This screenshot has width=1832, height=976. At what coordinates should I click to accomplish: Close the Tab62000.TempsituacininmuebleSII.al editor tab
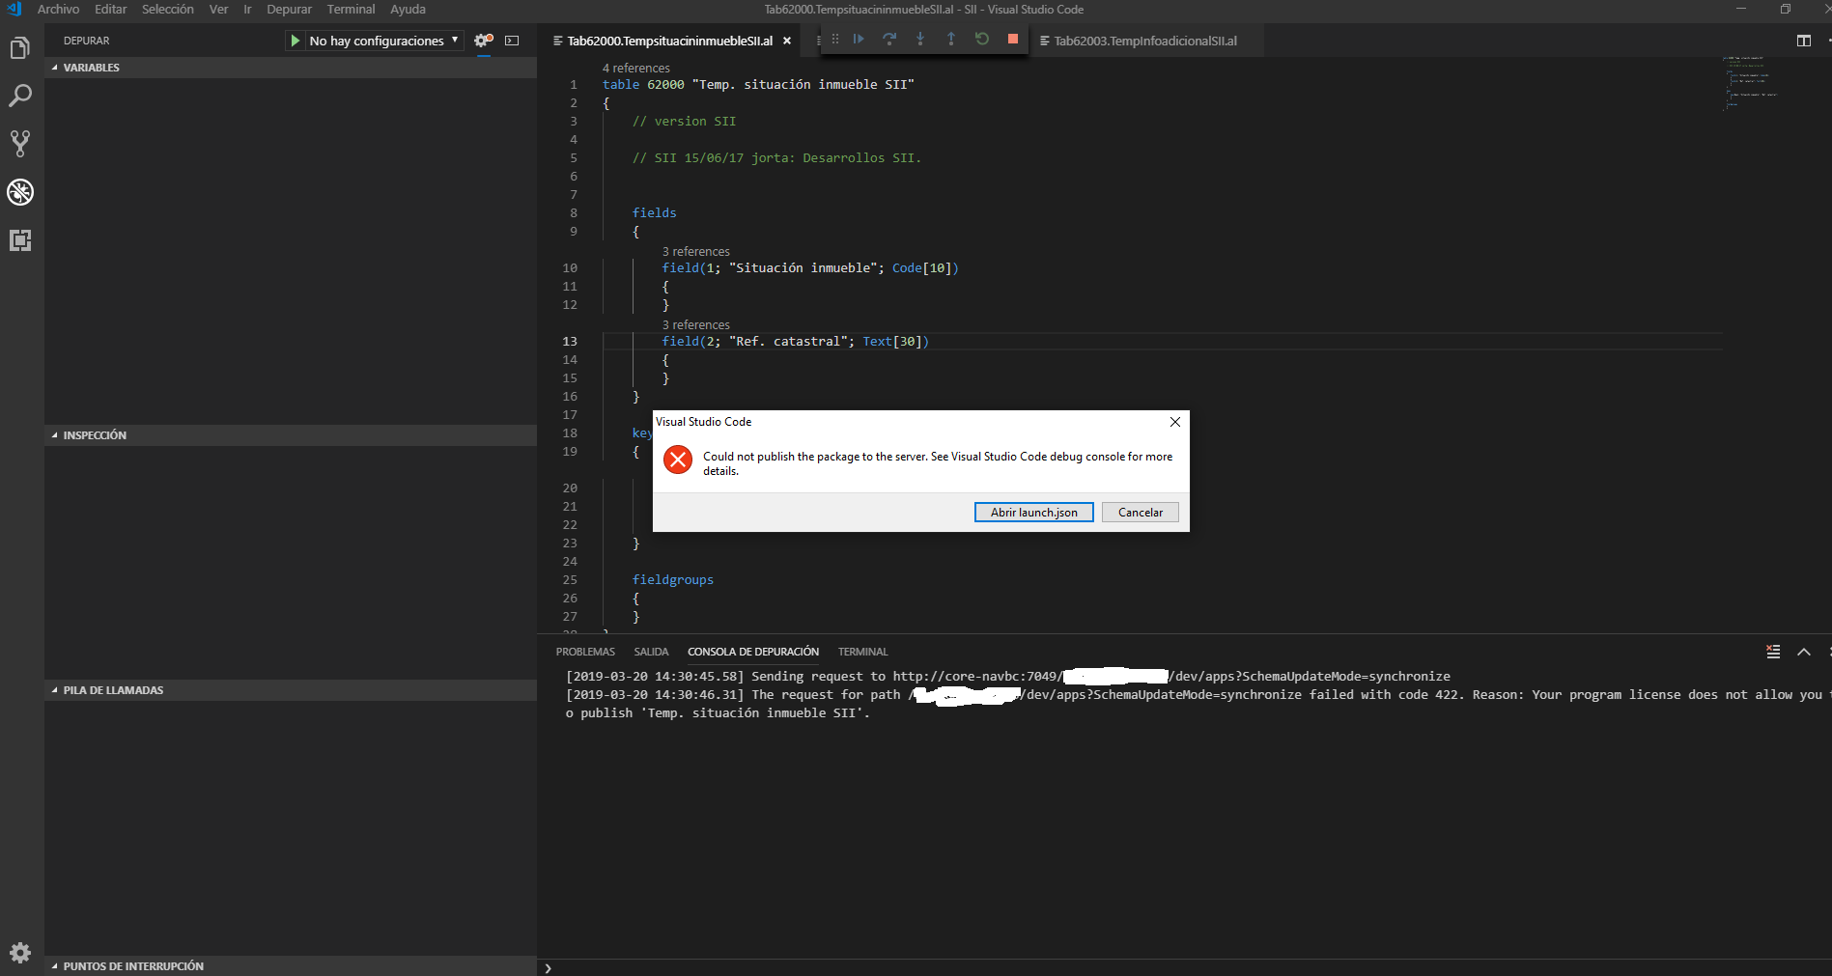787,41
